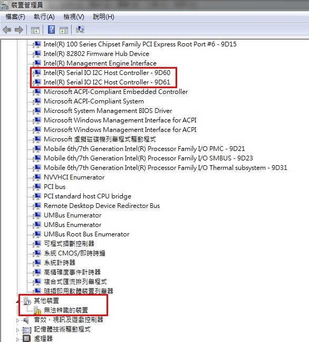Toggle the console tree pane icon
The height and width of the screenshot is (342, 309).
click(x=35, y=30)
